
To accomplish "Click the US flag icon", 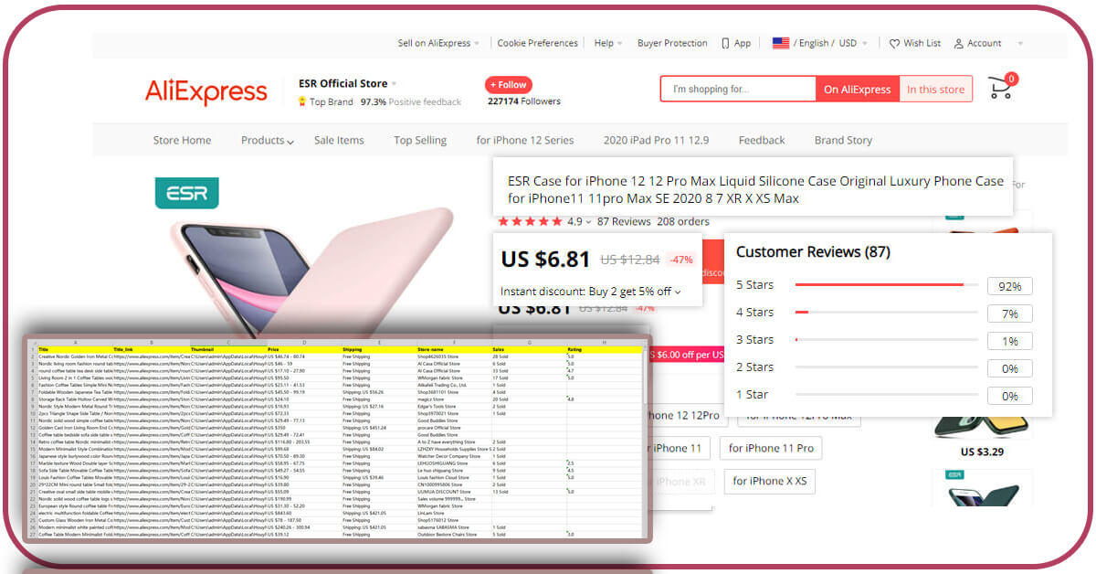I will (x=781, y=43).
